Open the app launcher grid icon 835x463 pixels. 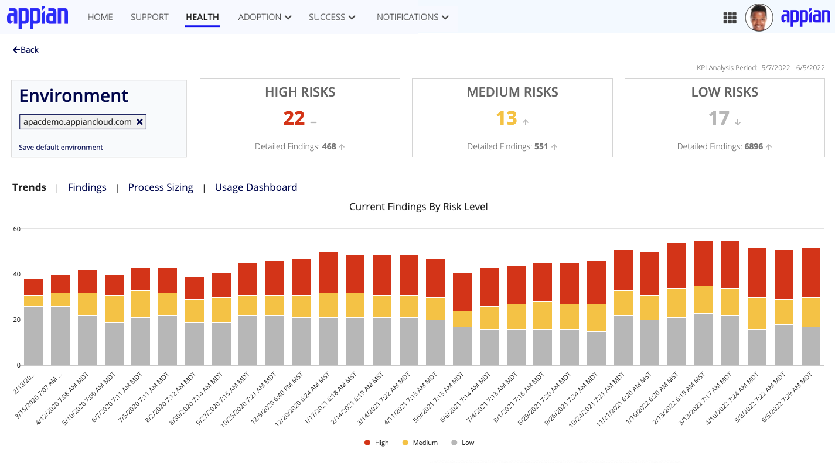730,18
